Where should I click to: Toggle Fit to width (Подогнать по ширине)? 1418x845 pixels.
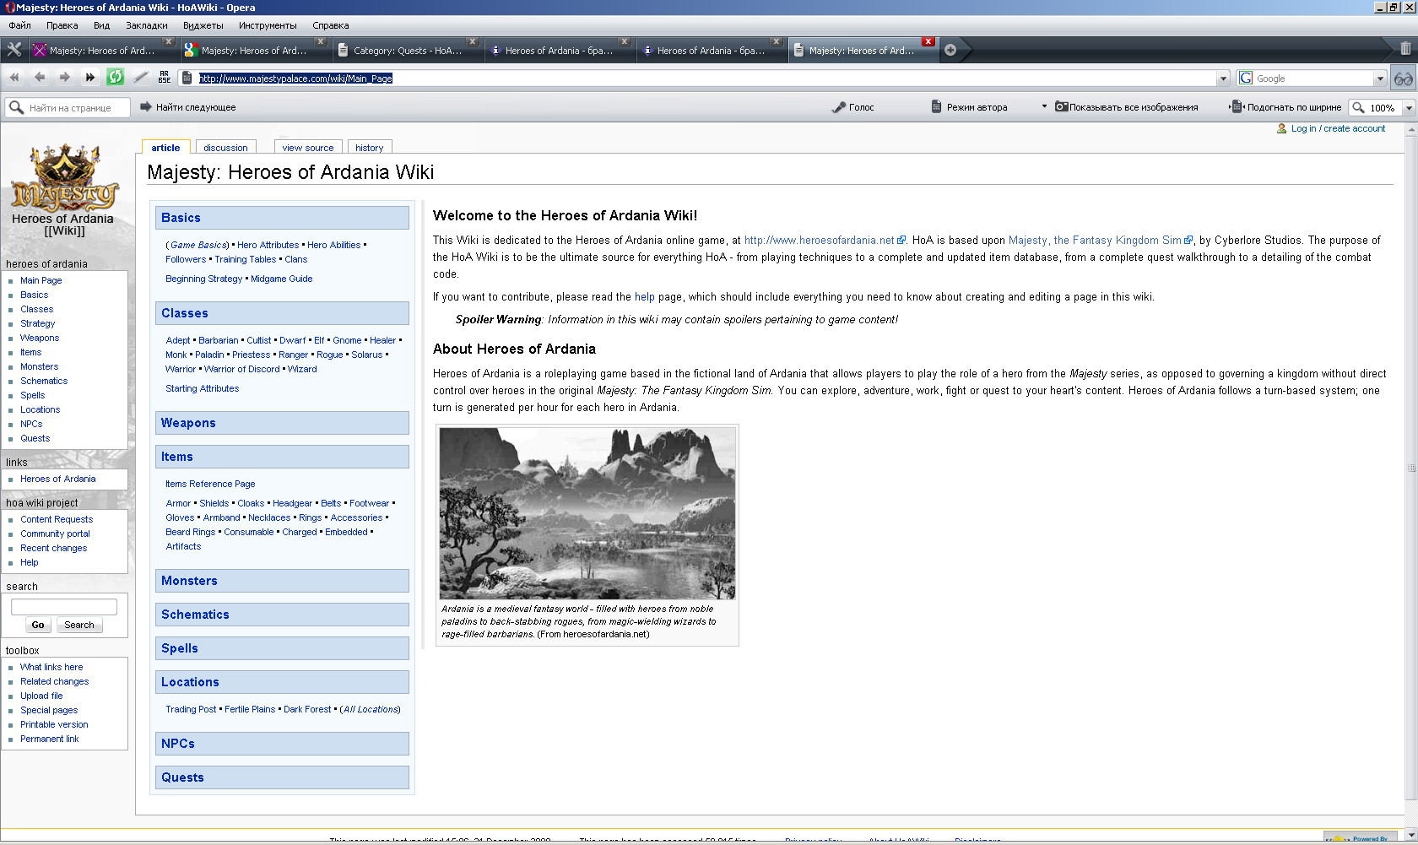point(1286,107)
